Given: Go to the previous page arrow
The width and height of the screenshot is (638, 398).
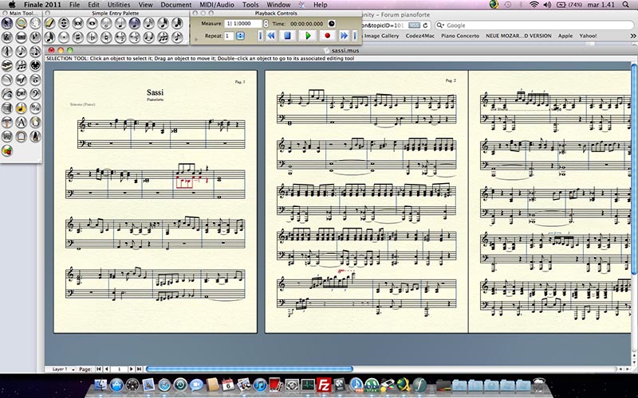Looking at the screenshot, I should (107, 369).
